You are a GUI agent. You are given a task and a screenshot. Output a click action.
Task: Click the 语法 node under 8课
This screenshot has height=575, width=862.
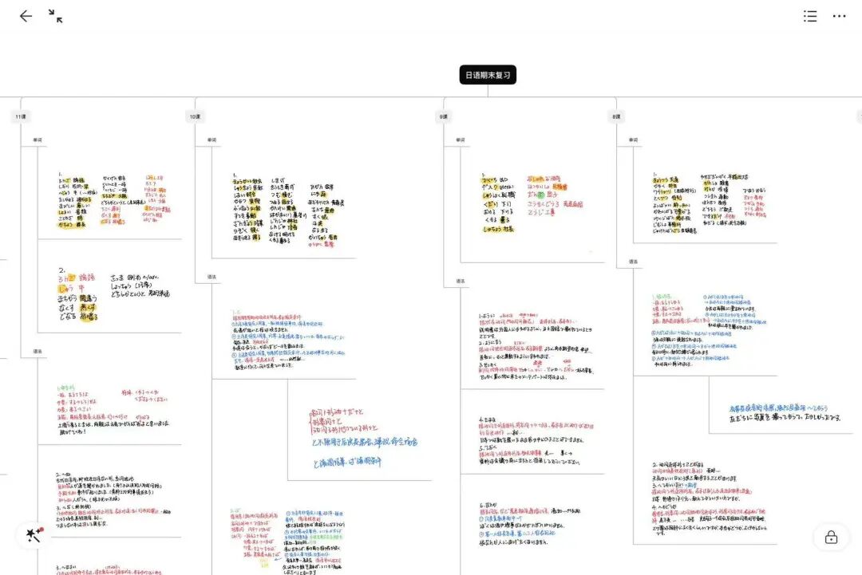pyautogui.click(x=633, y=262)
